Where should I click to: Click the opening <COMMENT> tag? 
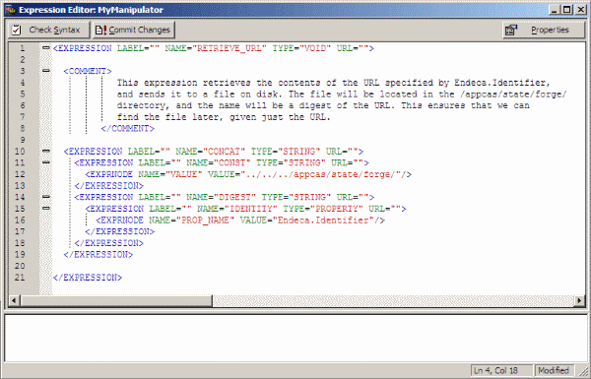tap(88, 71)
